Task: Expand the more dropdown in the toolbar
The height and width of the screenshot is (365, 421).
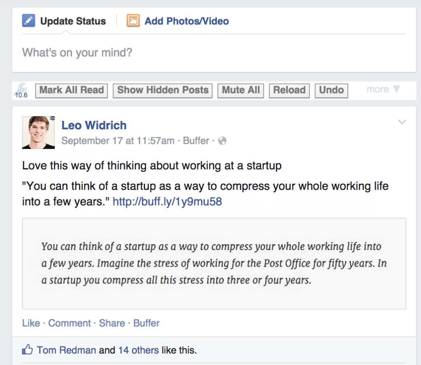Action: pos(383,89)
